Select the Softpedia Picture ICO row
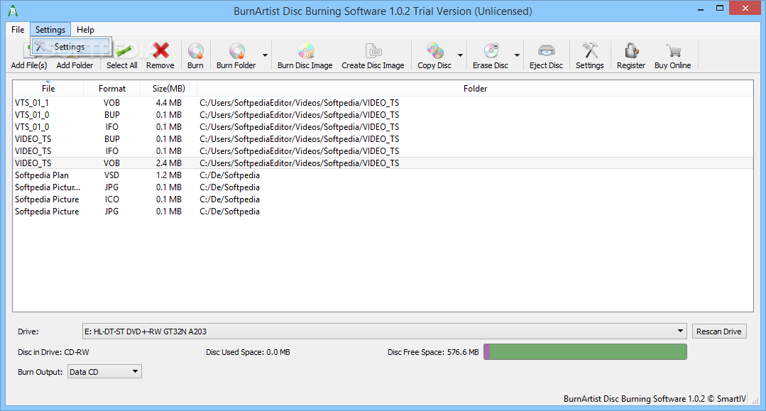This screenshot has height=411, width=766. point(383,199)
